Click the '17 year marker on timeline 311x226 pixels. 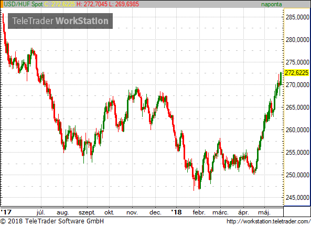click(6, 212)
